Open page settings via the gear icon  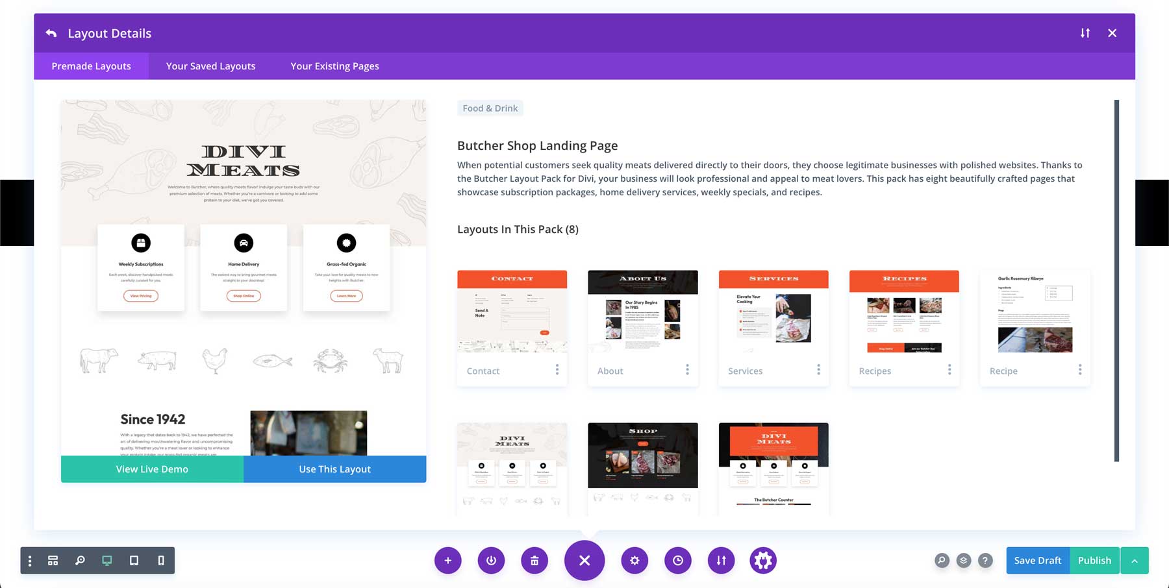635,560
